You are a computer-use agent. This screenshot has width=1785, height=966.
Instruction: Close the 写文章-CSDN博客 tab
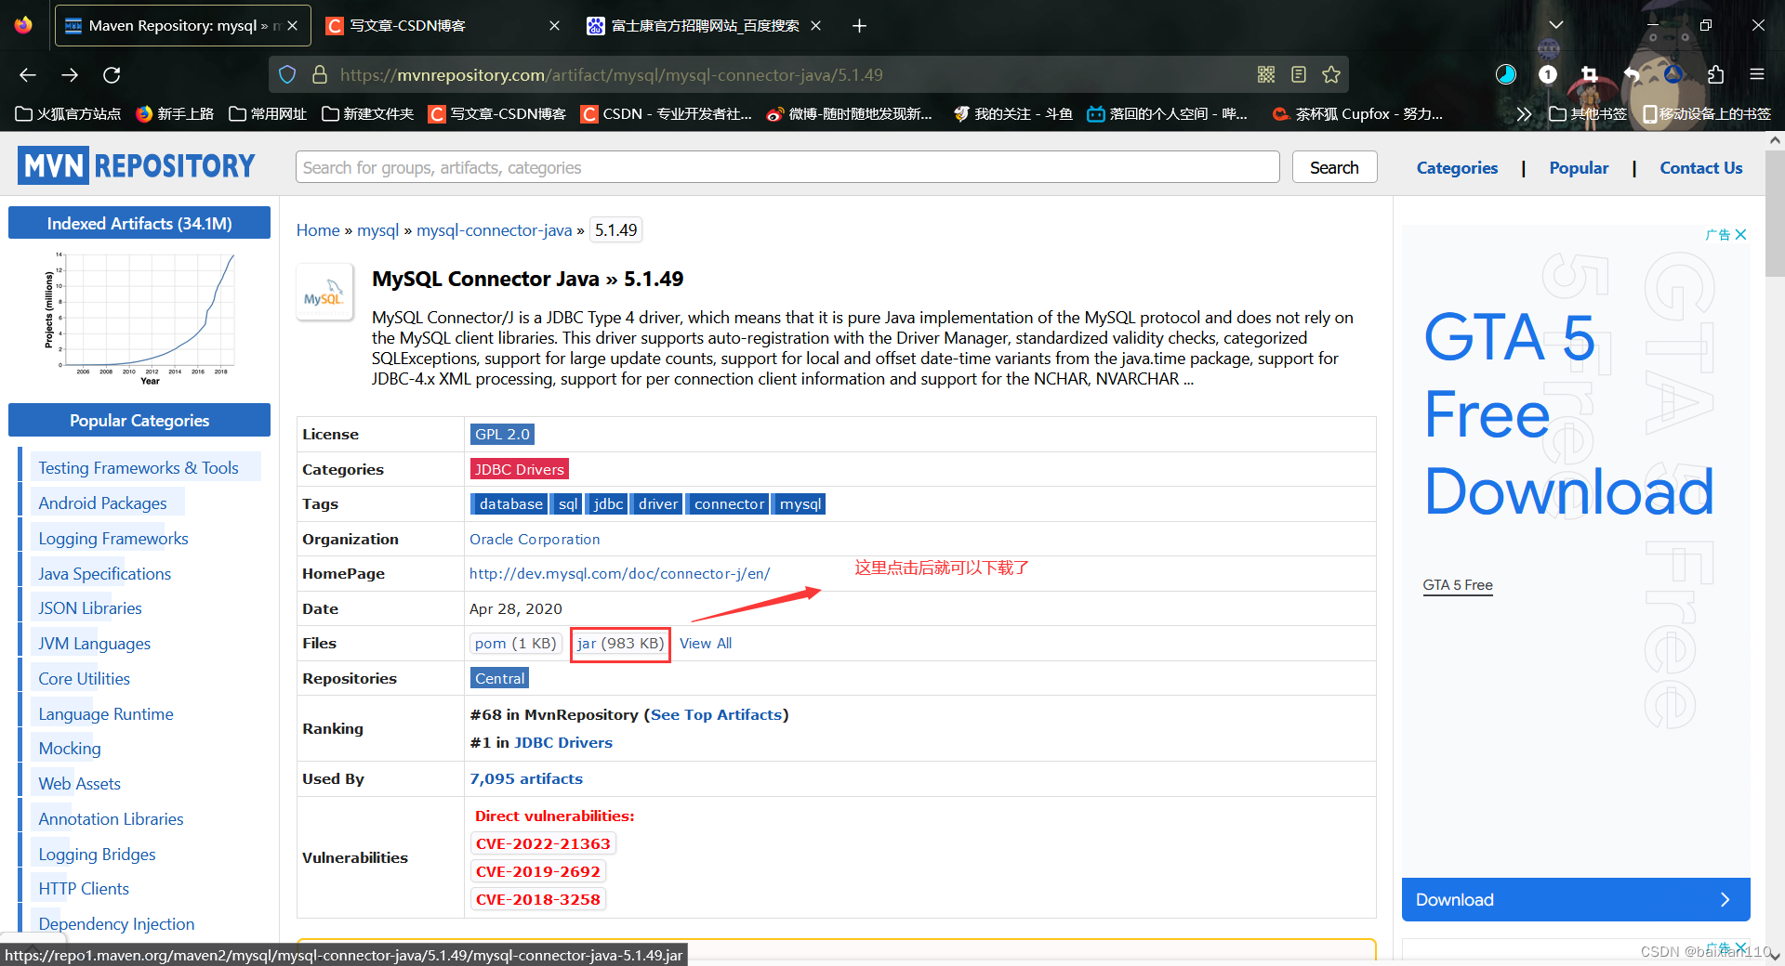tap(555, 26)
